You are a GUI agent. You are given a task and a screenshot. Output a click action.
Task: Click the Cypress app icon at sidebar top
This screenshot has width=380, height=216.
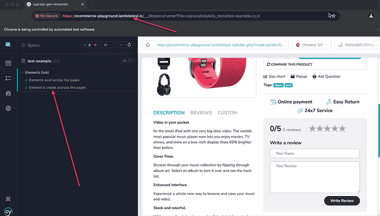8,45
